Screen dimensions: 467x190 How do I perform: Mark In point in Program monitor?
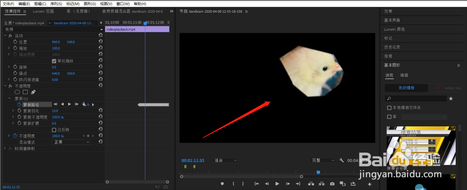click(x=233, y=184)
